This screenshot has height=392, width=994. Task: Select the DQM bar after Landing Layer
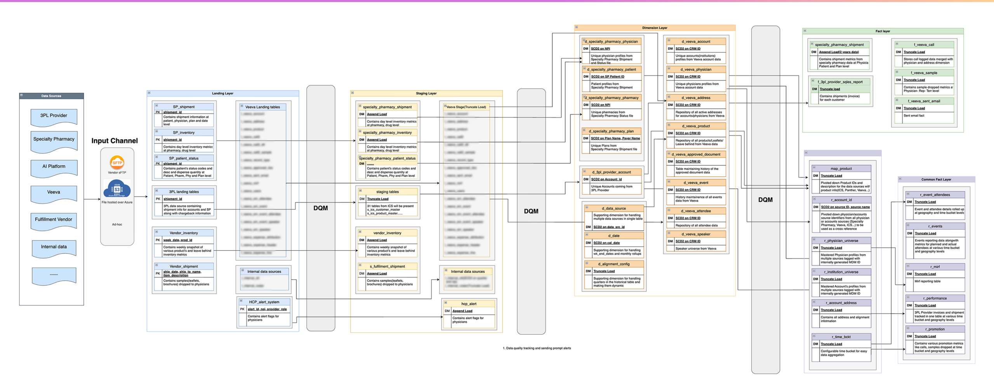(321, 208)
